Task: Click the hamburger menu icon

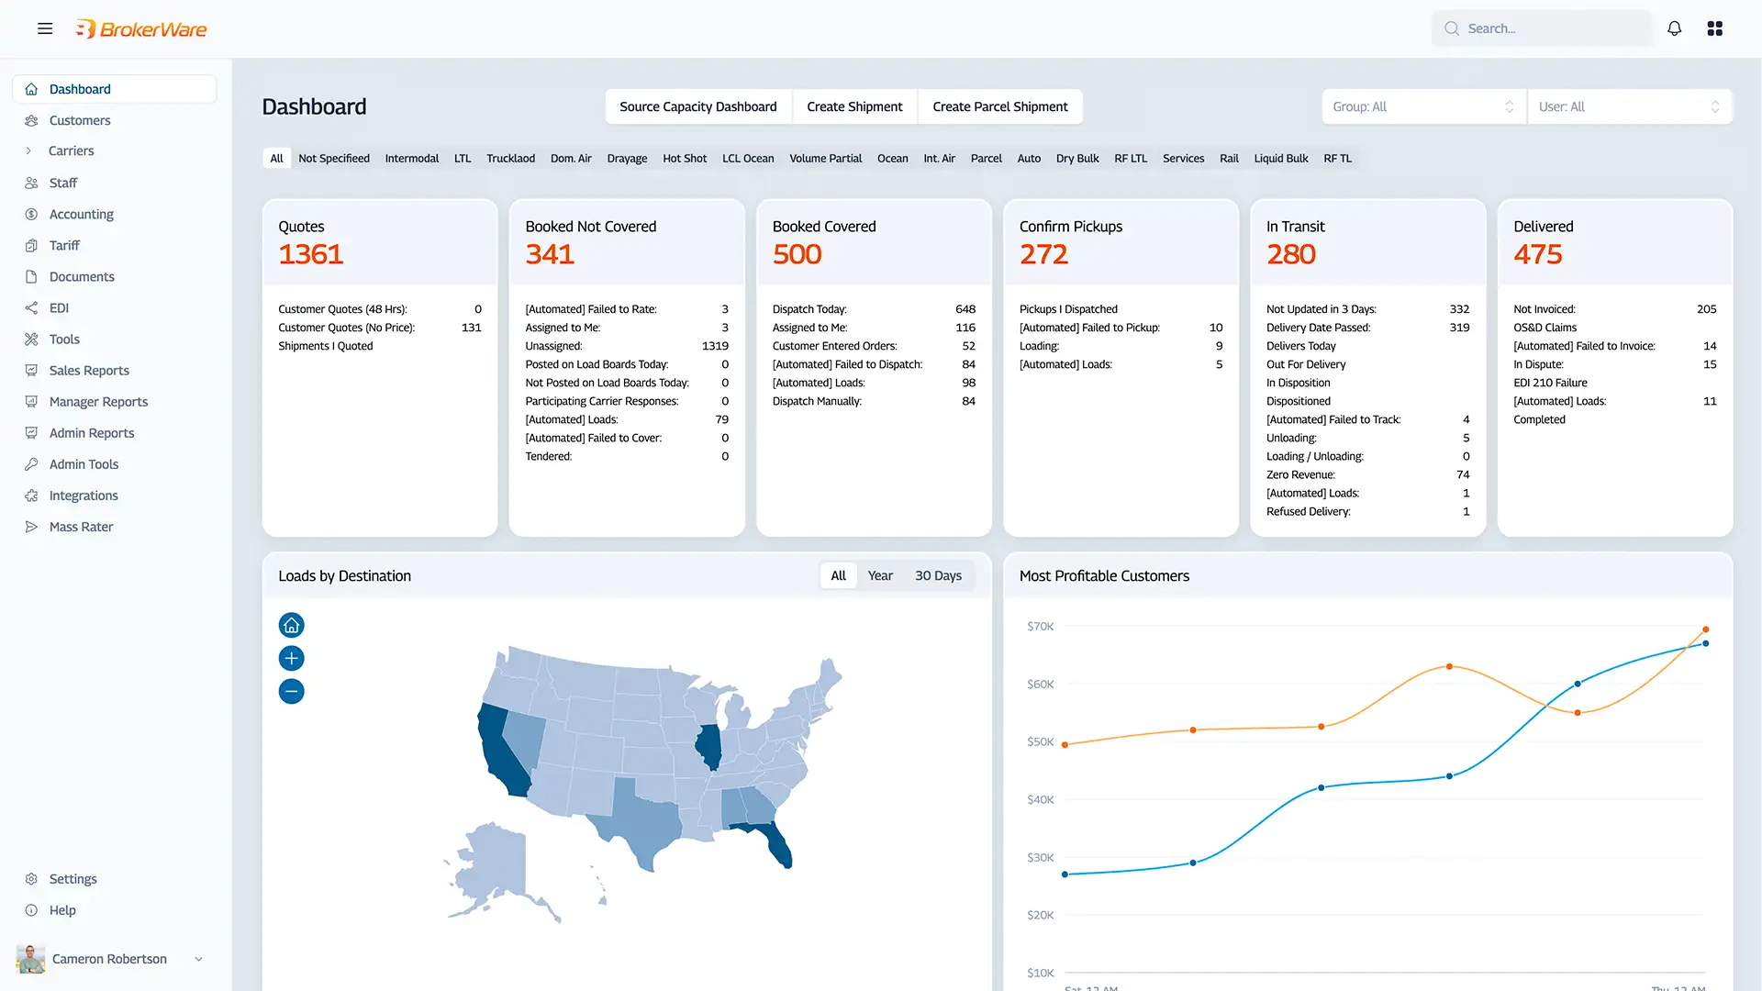Action: pyautogui.click(x=45, y=28)
